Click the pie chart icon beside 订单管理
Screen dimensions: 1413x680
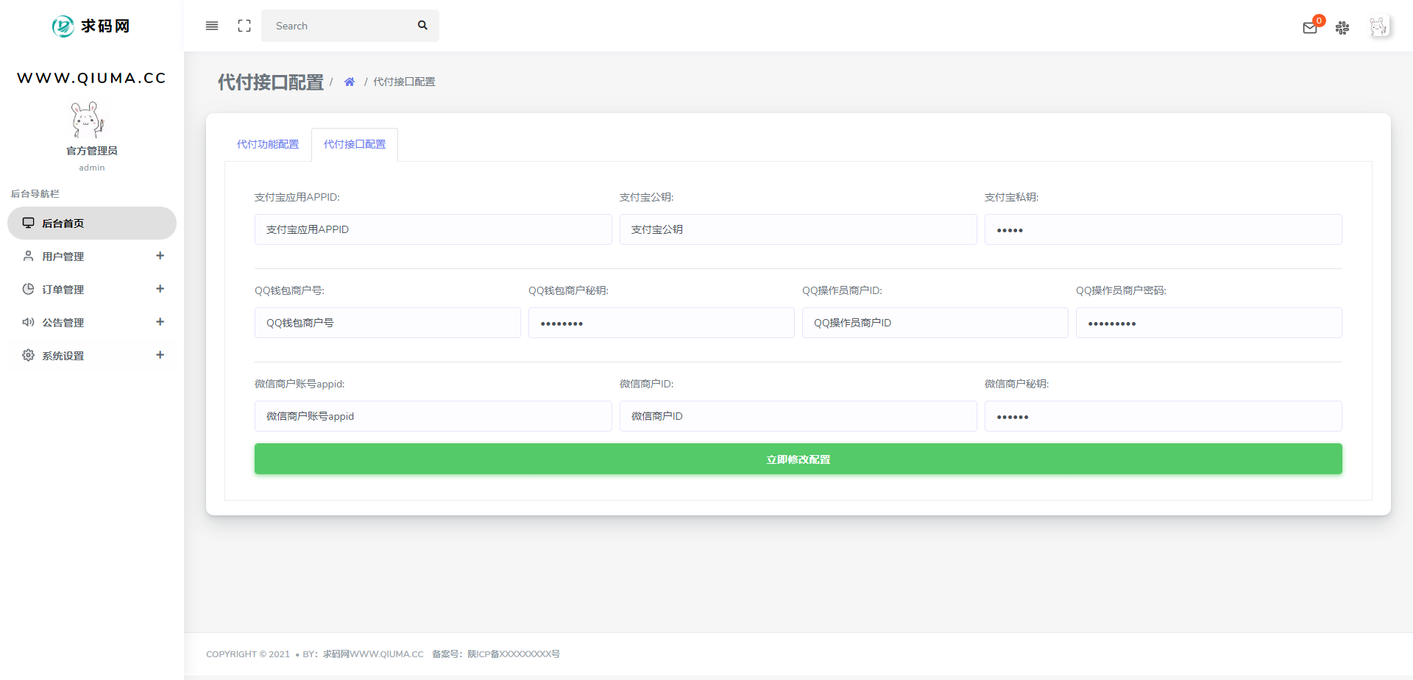point(28,289)
